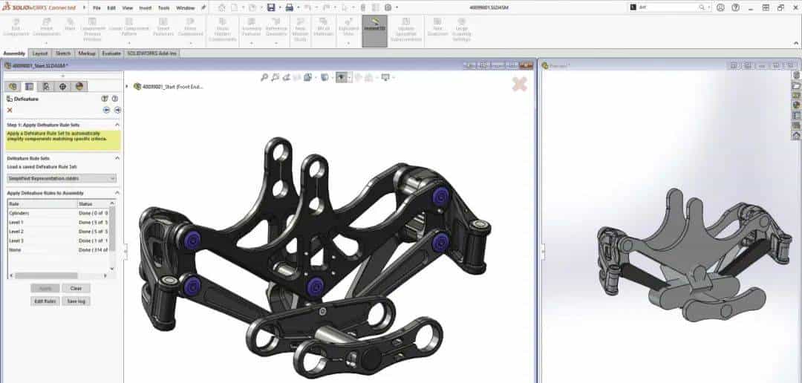Select the Level 2 rule row
802x383 pixels.
click(x=58, y=232)
